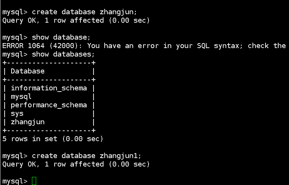Select the zhangjun row in the database table
Viewport: 289px width, 185px height.
pyautogui.click(x=28, y=122)
